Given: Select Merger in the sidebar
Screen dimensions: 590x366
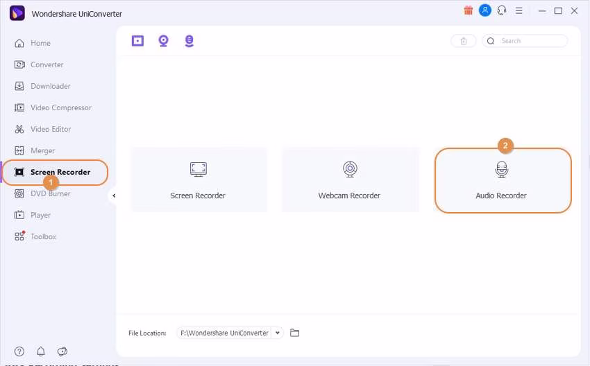Looking at the screenshot, I should pos(34,150).
